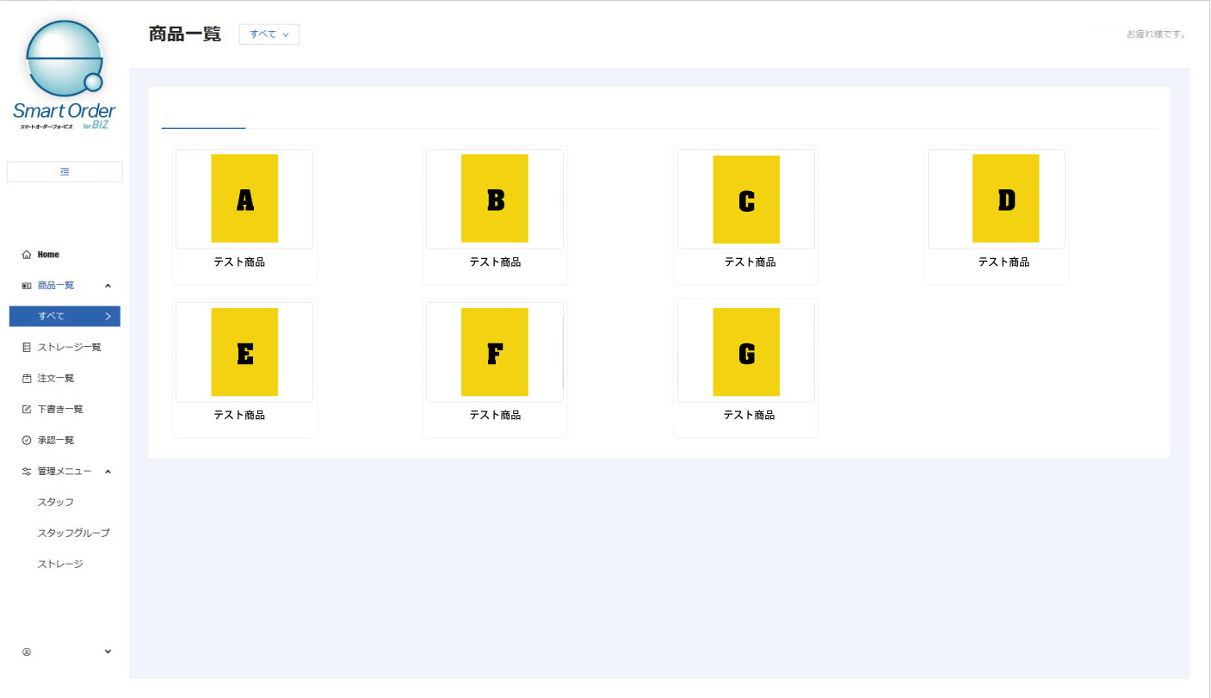The height and width of the screenshot is (698, 1211).
Task: Open product thumbnail G
Action: click(x=746, y=352)
